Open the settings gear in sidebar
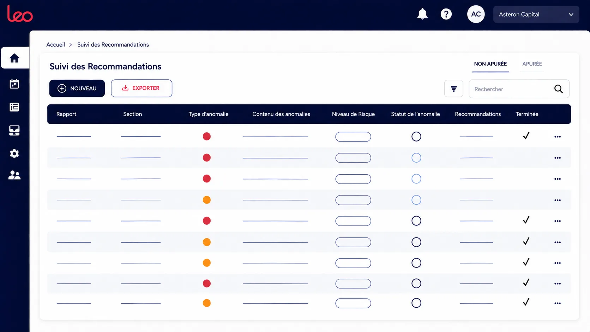590x332 pixels. point(14,153)
